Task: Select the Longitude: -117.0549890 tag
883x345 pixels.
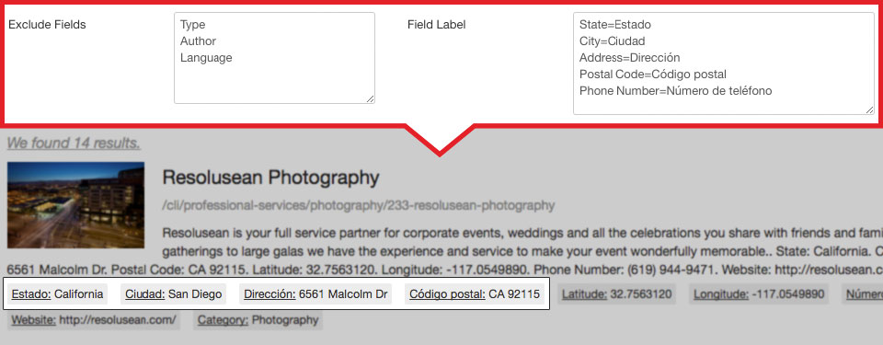Action: (759, 293)
